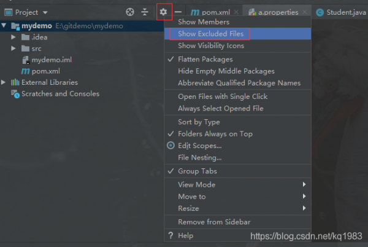
Task: Click the hide panel minus icon
Action: tap(178, 12)
